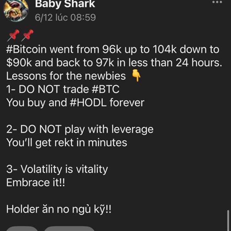Click the vertical scrollbar at the right edge
The height and width of the screenshot is (231, 231).
coord(228,220)
